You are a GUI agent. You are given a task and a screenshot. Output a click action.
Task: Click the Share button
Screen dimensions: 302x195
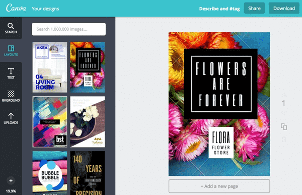pos(254,8)
